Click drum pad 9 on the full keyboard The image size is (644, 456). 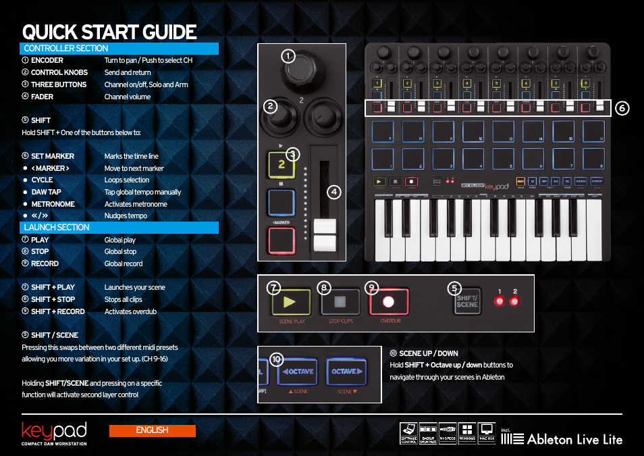(383, 132)
